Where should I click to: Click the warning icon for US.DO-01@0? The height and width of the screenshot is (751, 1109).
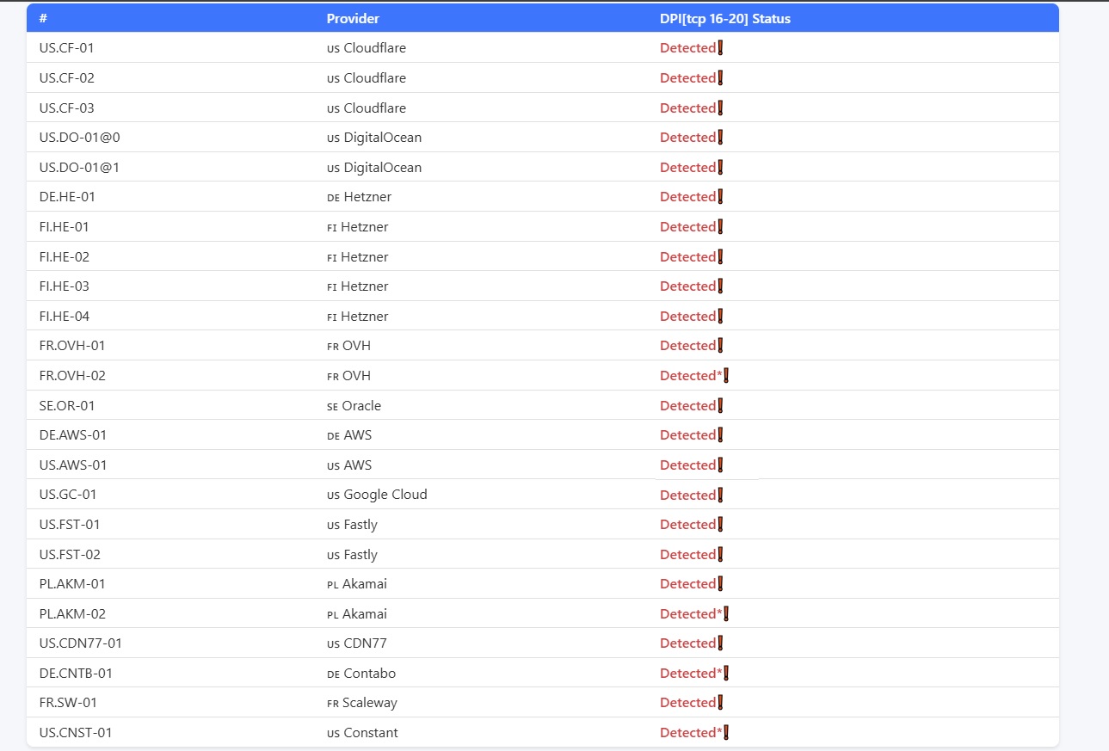tap(720, 138)
